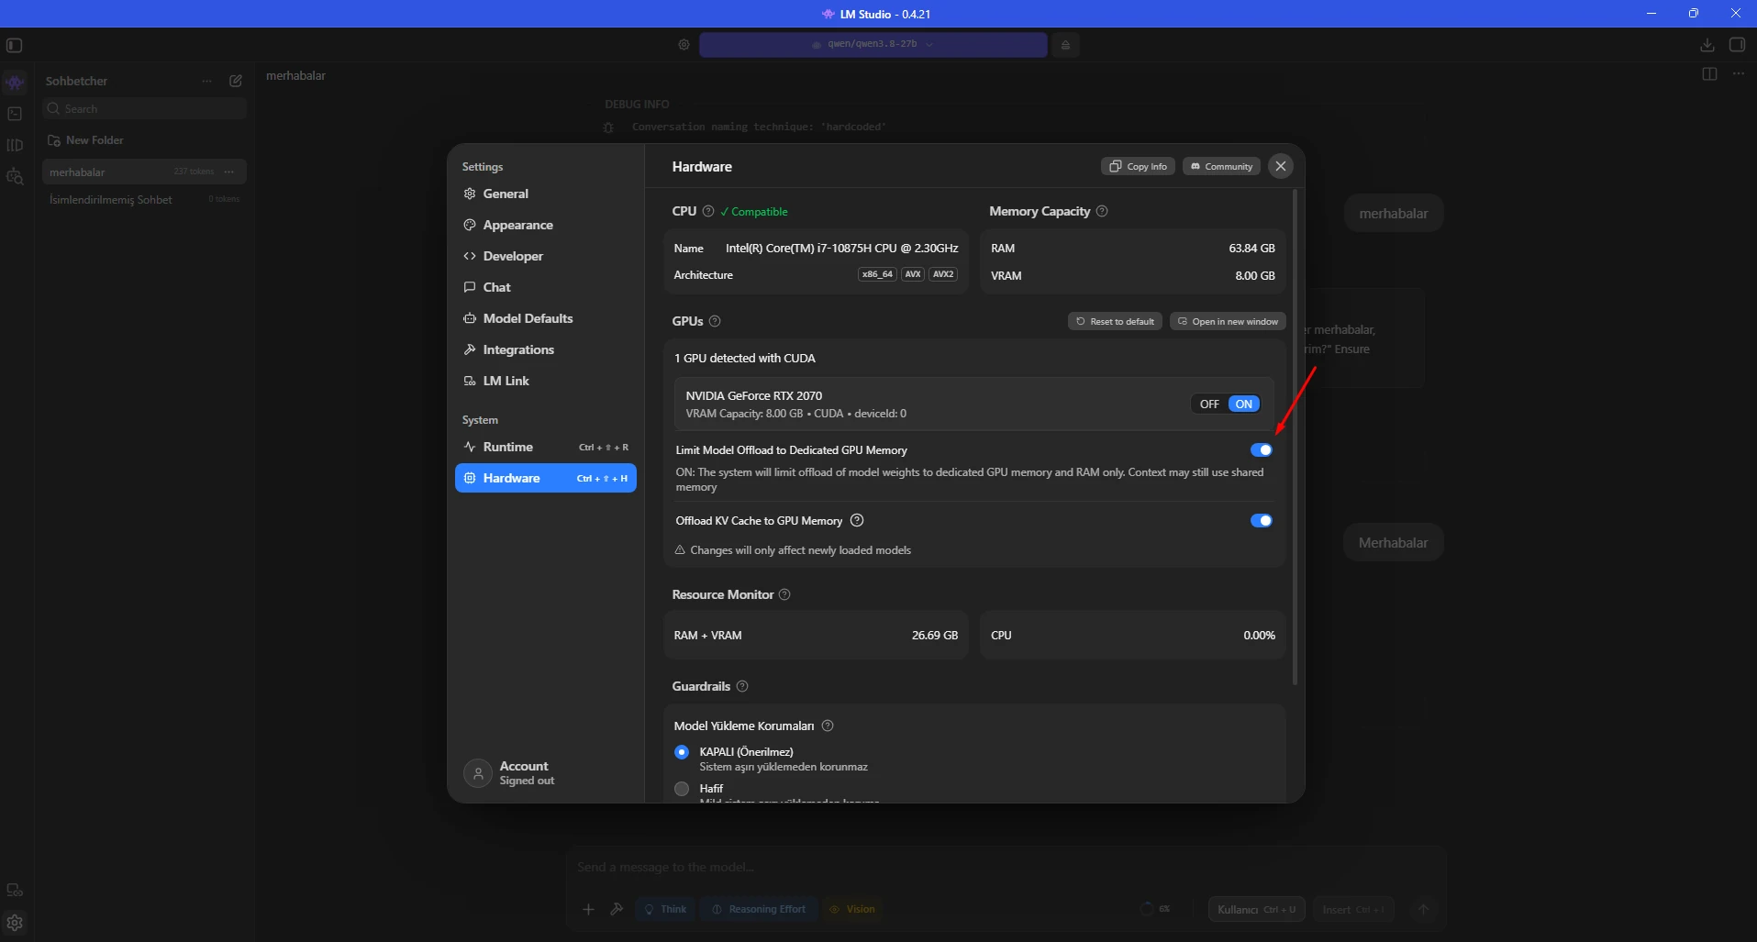Click the Copy Info button
The width and height of the screenshot is (1757, 942).
coord(1138,166)
